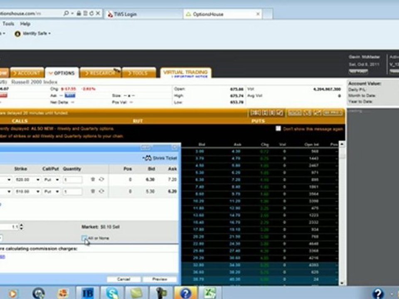Open the RESEARCH tab

pos(100,73)
